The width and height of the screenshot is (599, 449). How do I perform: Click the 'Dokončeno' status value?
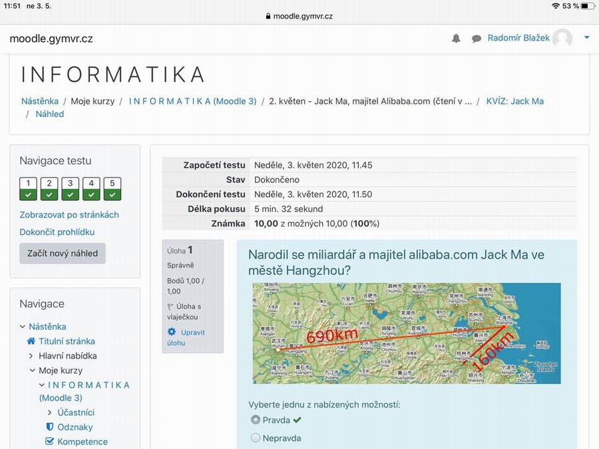(x=277, y=180)
